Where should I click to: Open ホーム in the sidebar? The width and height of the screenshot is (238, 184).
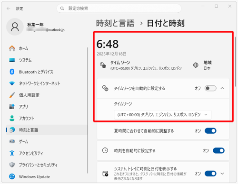[x=47, y=48]
